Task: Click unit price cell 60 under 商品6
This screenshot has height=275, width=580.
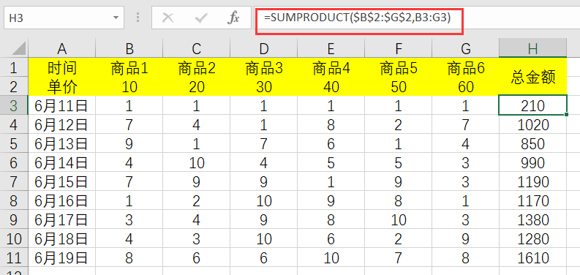Action: coord(465,86)
